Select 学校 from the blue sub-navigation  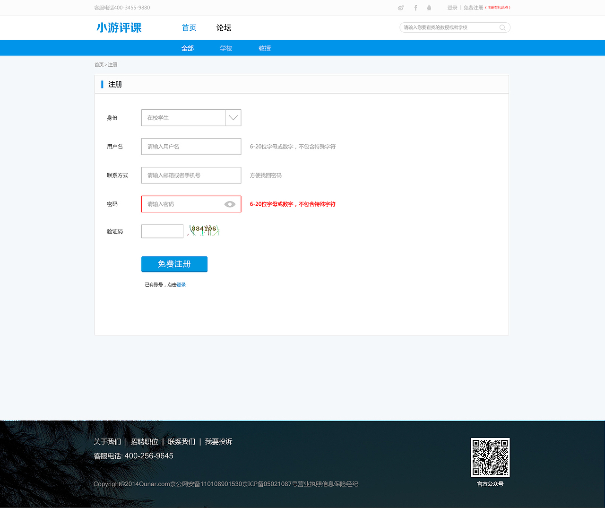pos(226,48)
